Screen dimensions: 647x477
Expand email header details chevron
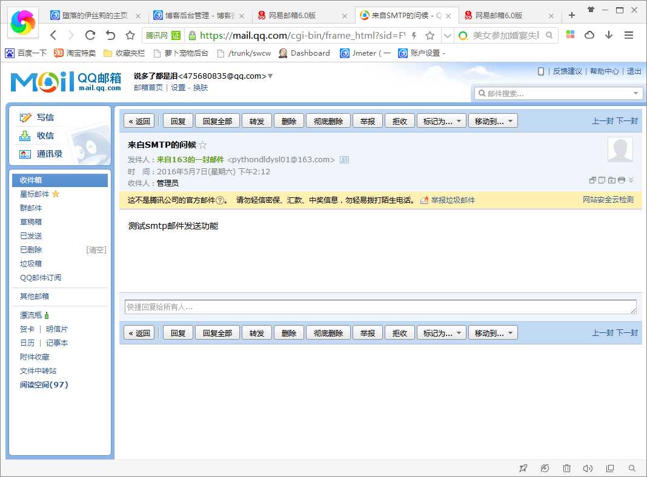click(631, 180)
